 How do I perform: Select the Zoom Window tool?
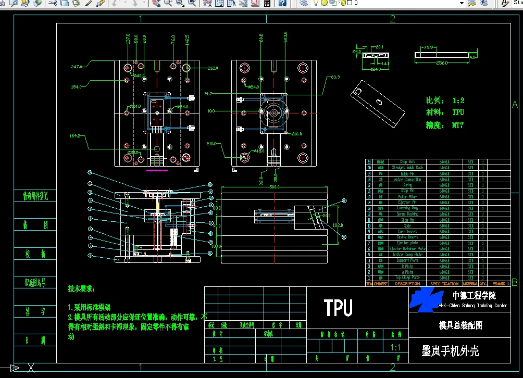point(180,3)
